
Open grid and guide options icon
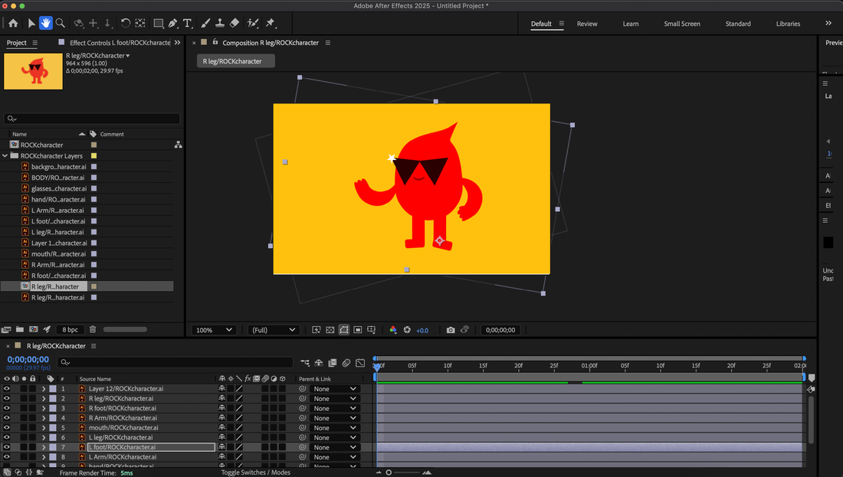coord(372,330)
